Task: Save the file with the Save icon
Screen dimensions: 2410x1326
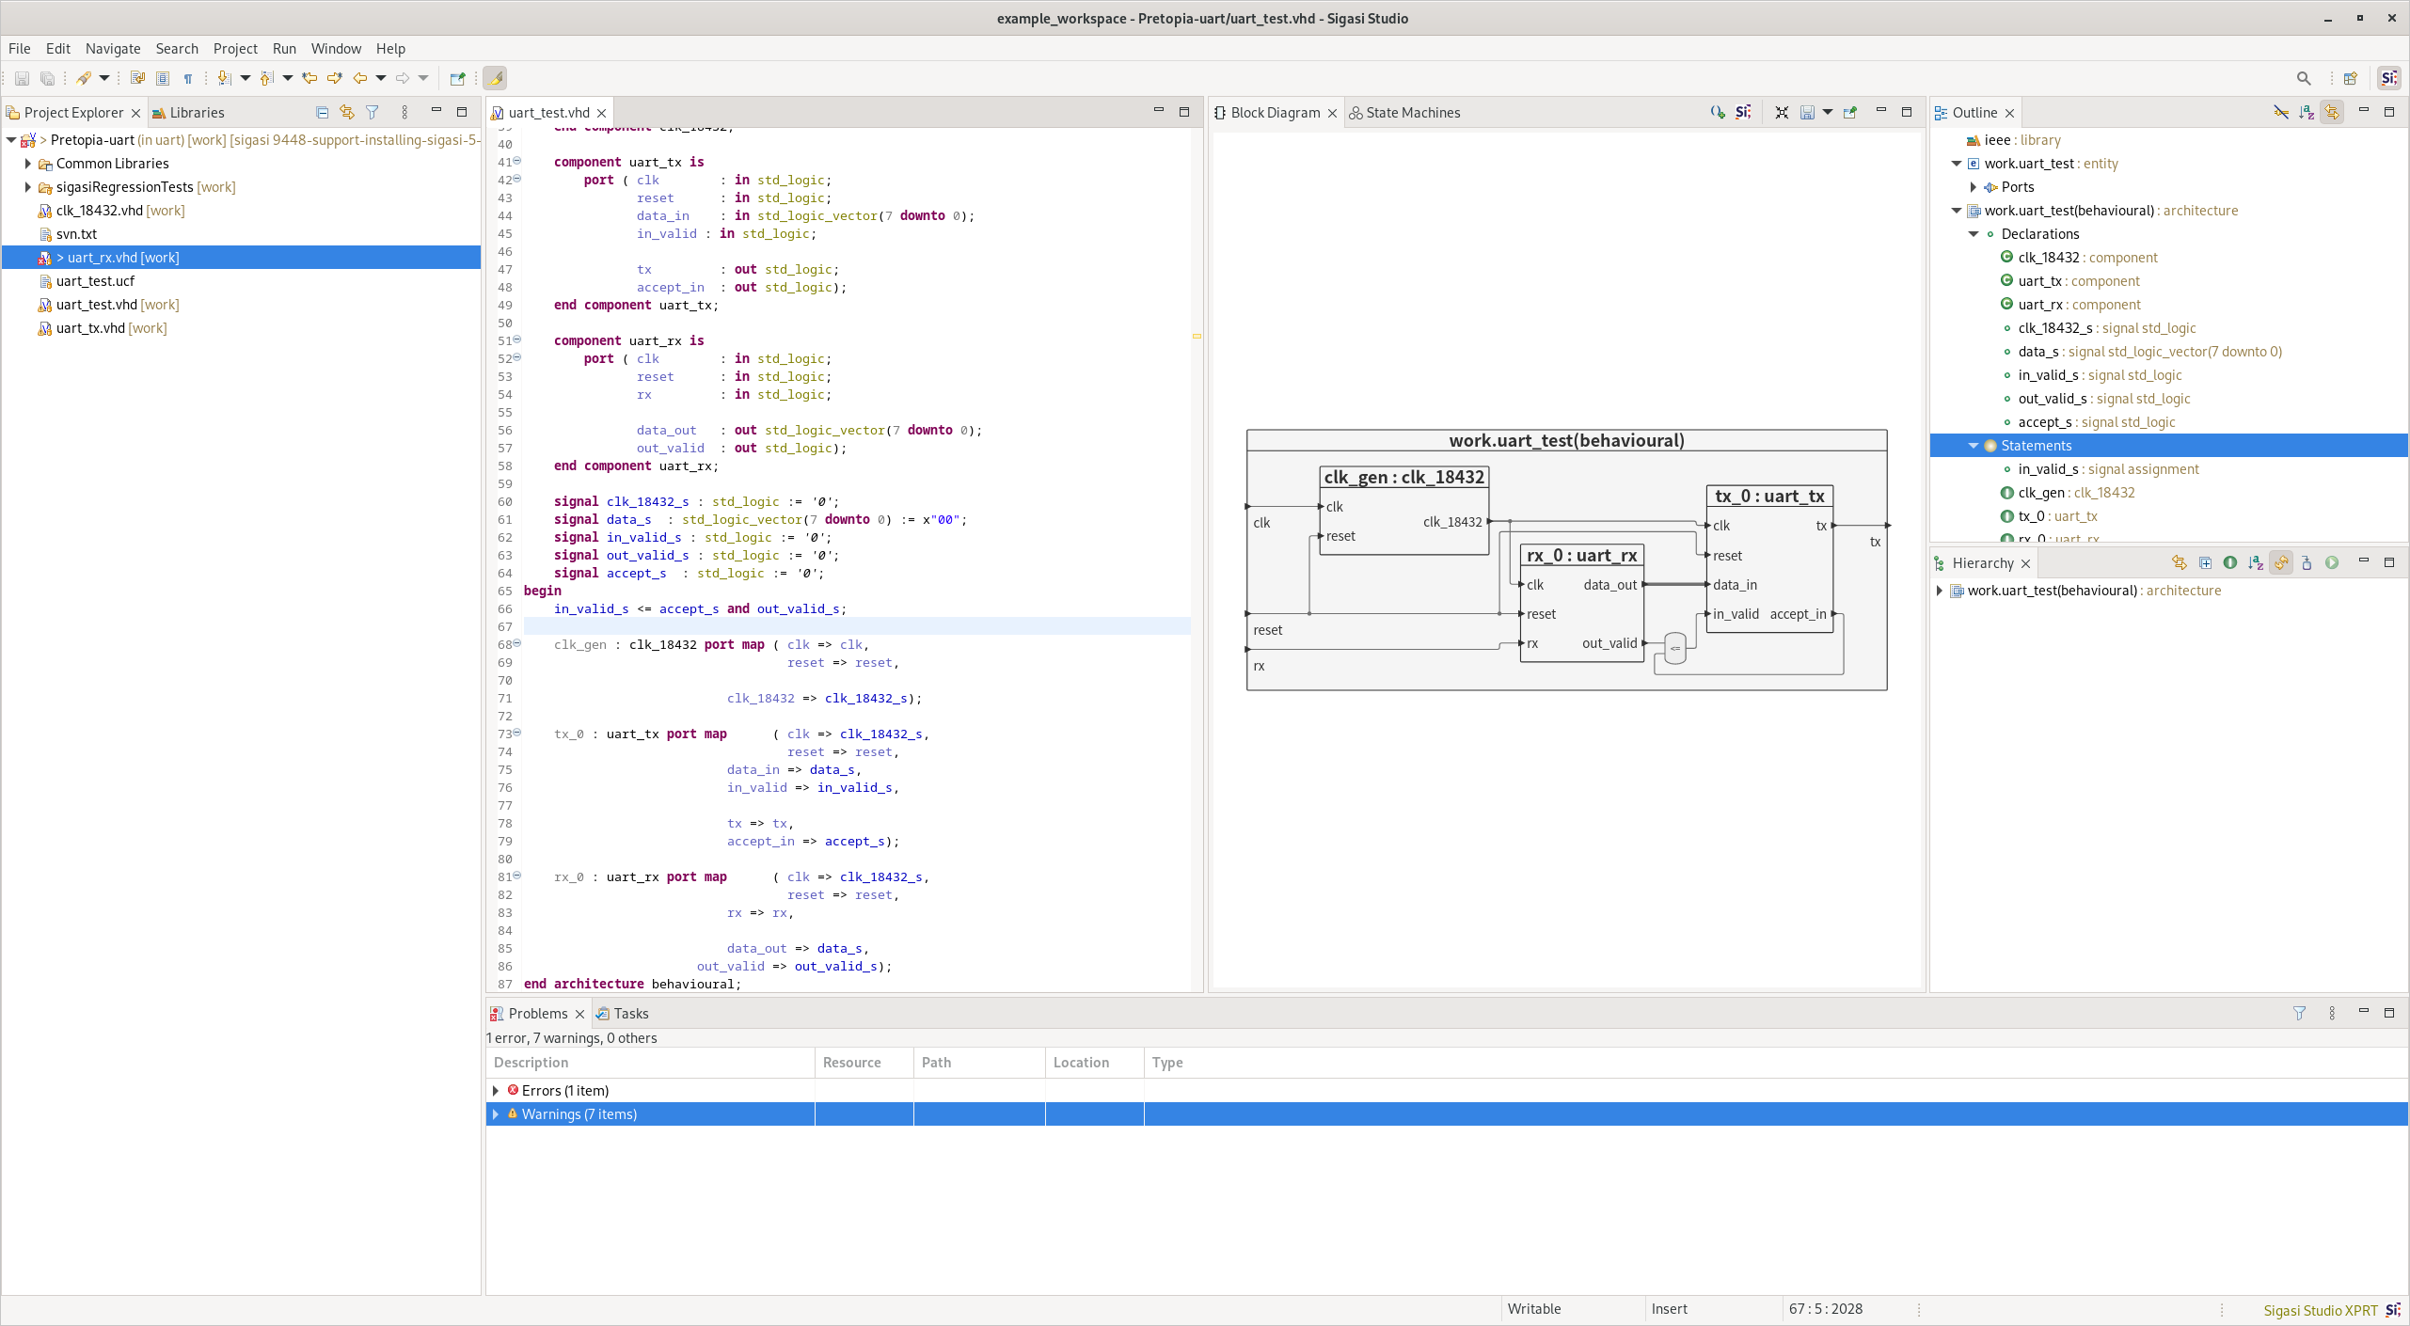Action: [x=22, y=79]
